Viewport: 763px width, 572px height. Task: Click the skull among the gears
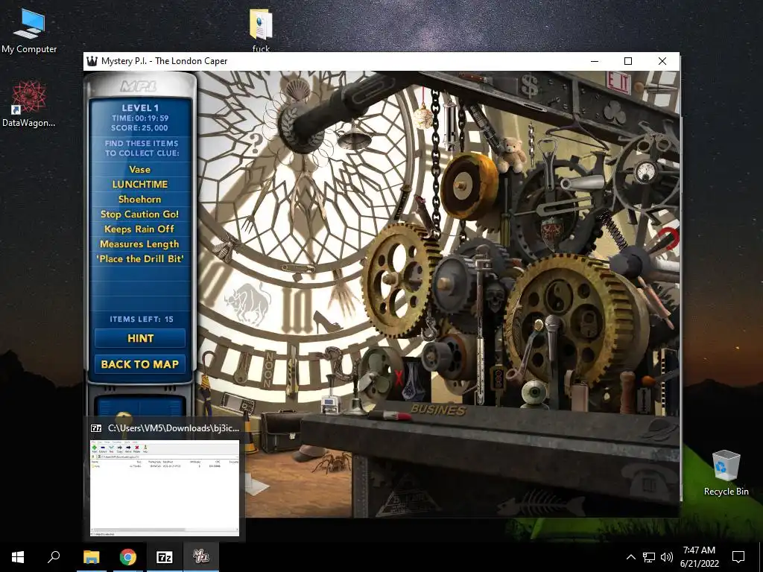click(495, 296)
